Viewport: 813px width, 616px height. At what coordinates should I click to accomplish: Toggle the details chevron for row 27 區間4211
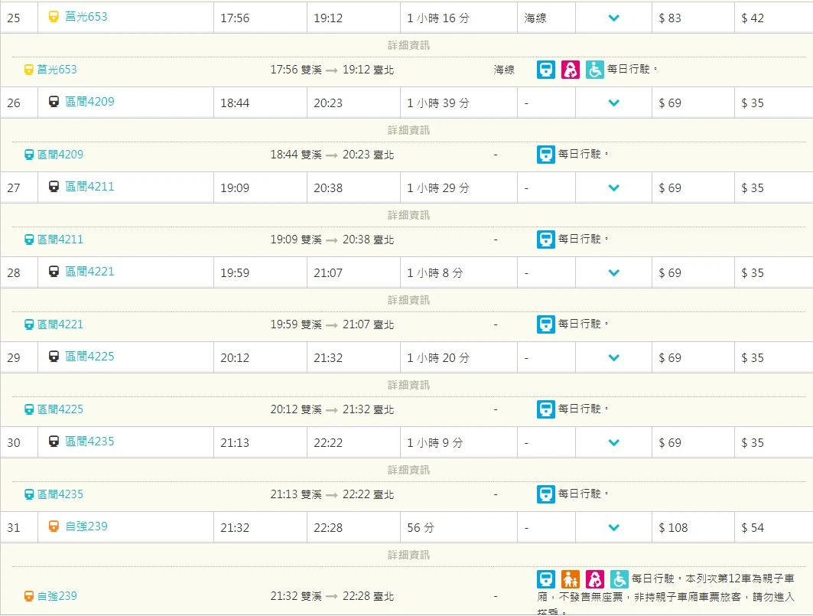tap(614, 188)
